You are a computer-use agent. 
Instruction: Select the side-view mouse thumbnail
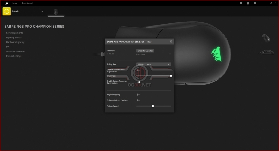267,52
